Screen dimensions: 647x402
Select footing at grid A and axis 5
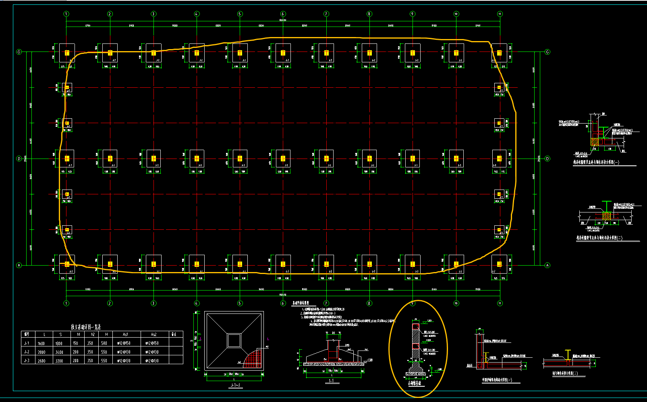click(x=240, y=264)
